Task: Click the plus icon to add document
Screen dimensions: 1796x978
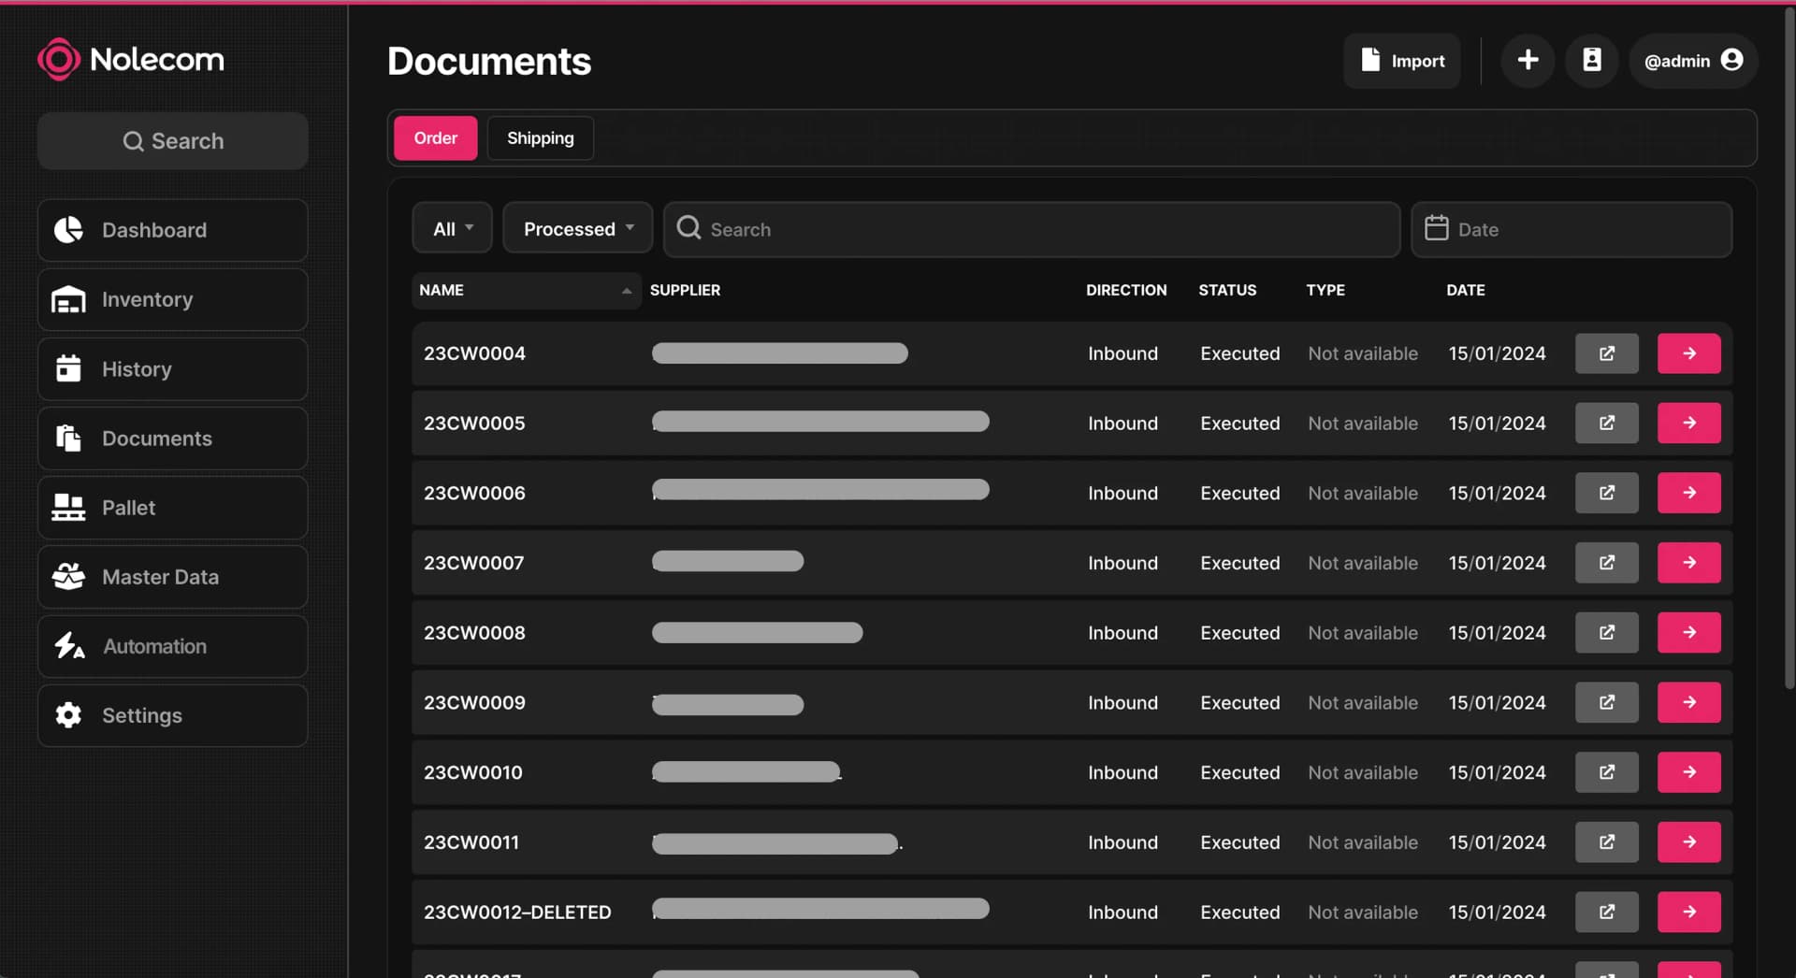Action: [x=1527, y=61]
